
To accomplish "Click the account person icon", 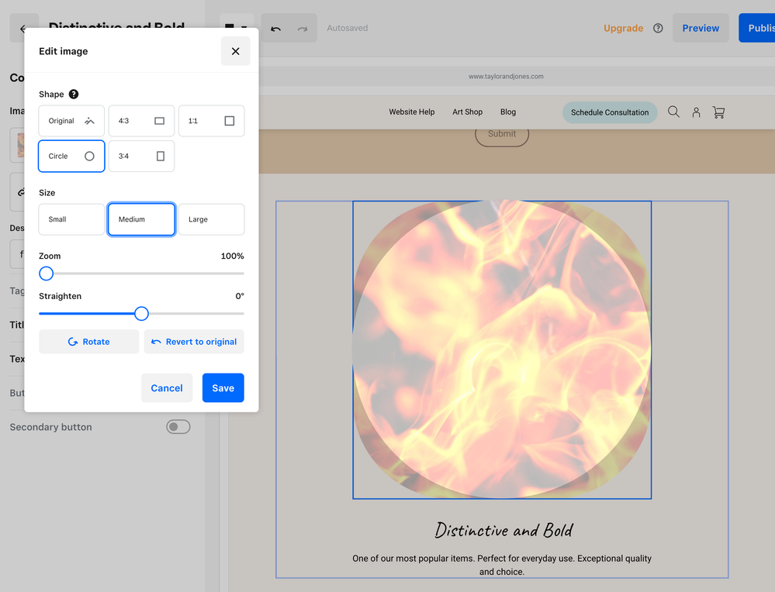I will pos(696,112).
